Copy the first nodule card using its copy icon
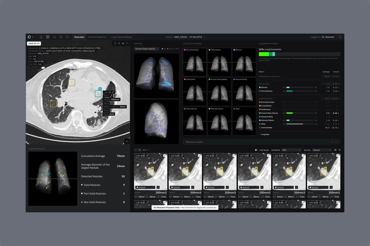The image size is (370, 246). pyautogui.click(x=161, y=156)
